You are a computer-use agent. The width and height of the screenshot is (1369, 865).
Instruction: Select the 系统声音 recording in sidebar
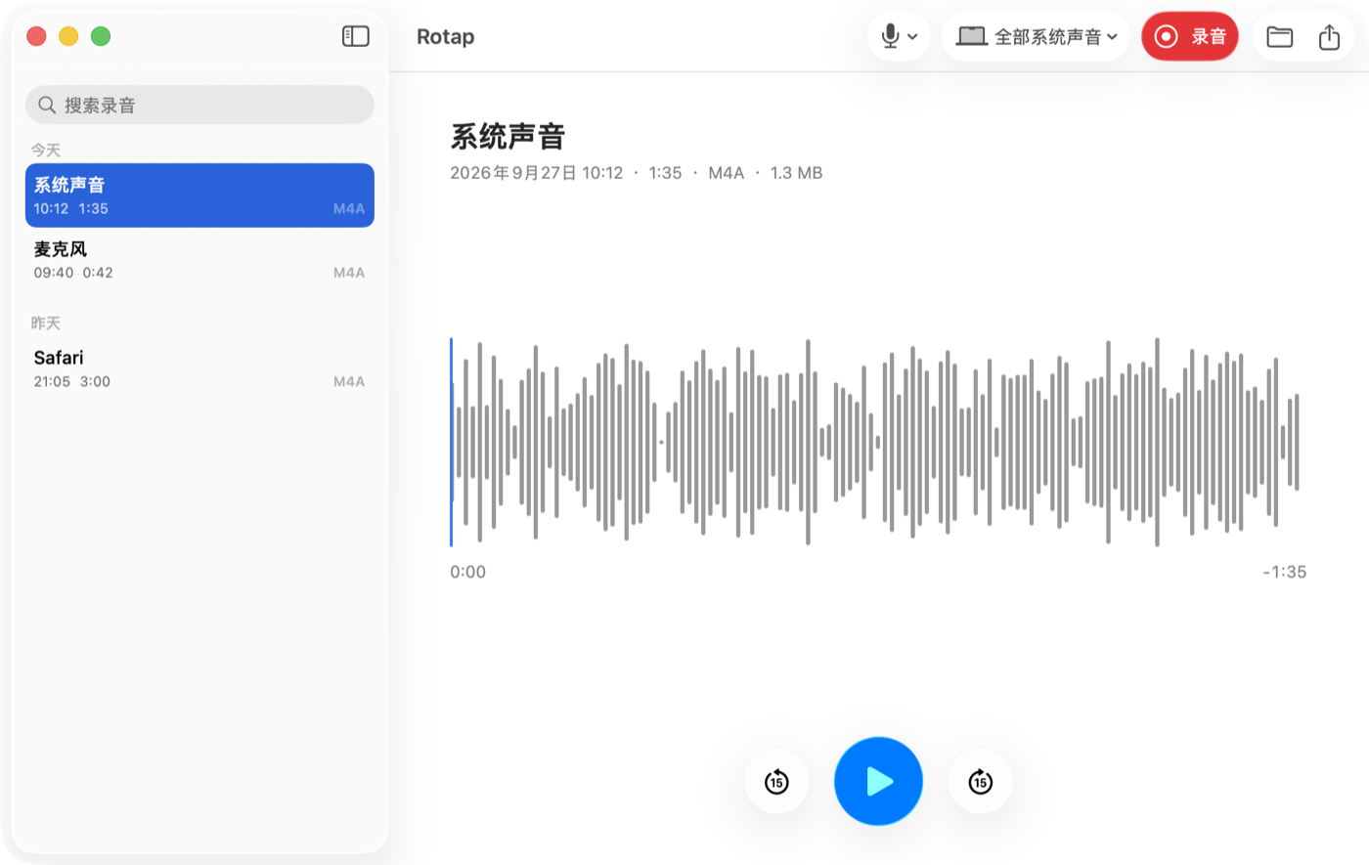tap(199, 195)
